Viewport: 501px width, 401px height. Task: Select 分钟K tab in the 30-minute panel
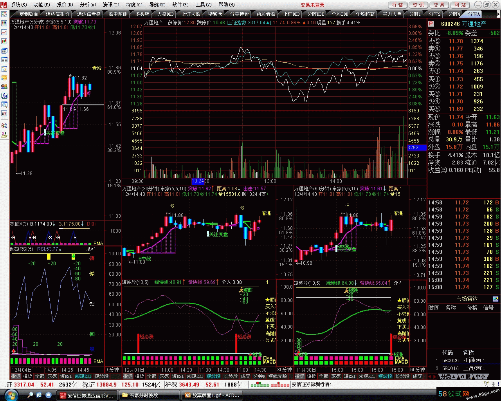point(260,376)
